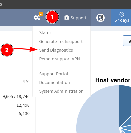
Task: Open the Support menu in the header
Action: pos(75,18)
